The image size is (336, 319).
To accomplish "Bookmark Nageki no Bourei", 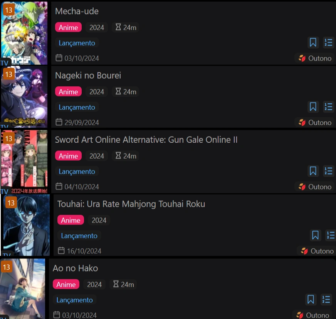I will coord(313,106).
